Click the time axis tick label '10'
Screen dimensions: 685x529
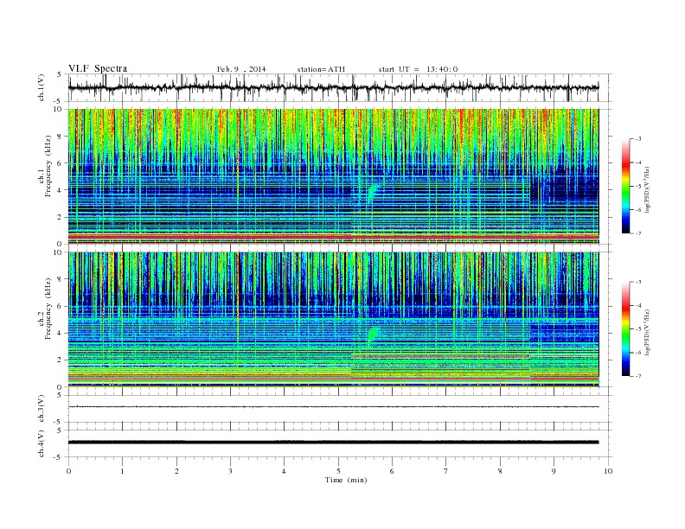pos(608,471)
